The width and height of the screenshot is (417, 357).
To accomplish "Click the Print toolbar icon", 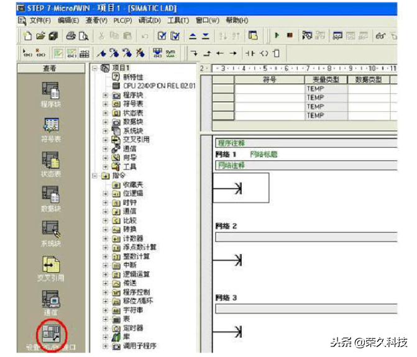I will (x=71, y=36).
